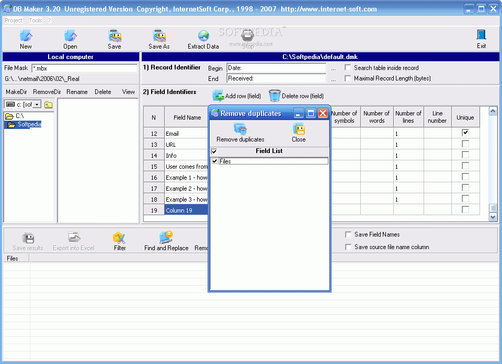Click the Begin identifier input field
The height and width of the screenshot is (364, 502).
coord(276,68)
